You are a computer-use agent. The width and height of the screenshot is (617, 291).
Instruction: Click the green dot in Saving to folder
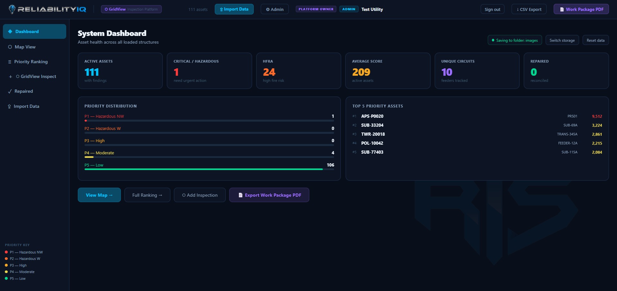click(493, 40)
